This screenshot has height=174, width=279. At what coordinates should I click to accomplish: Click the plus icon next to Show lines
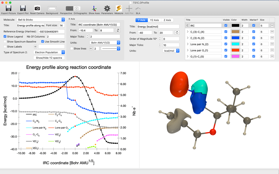click(91, 48)
